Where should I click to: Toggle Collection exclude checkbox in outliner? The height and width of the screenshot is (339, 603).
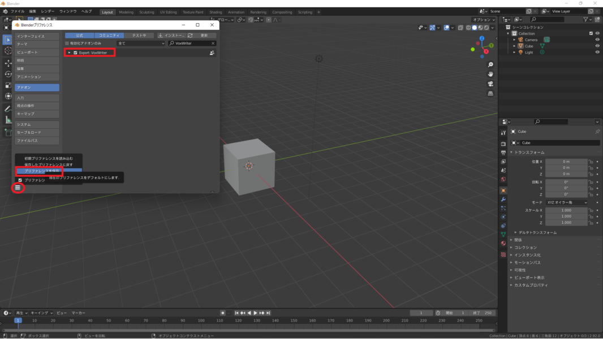tap(591, 33)
